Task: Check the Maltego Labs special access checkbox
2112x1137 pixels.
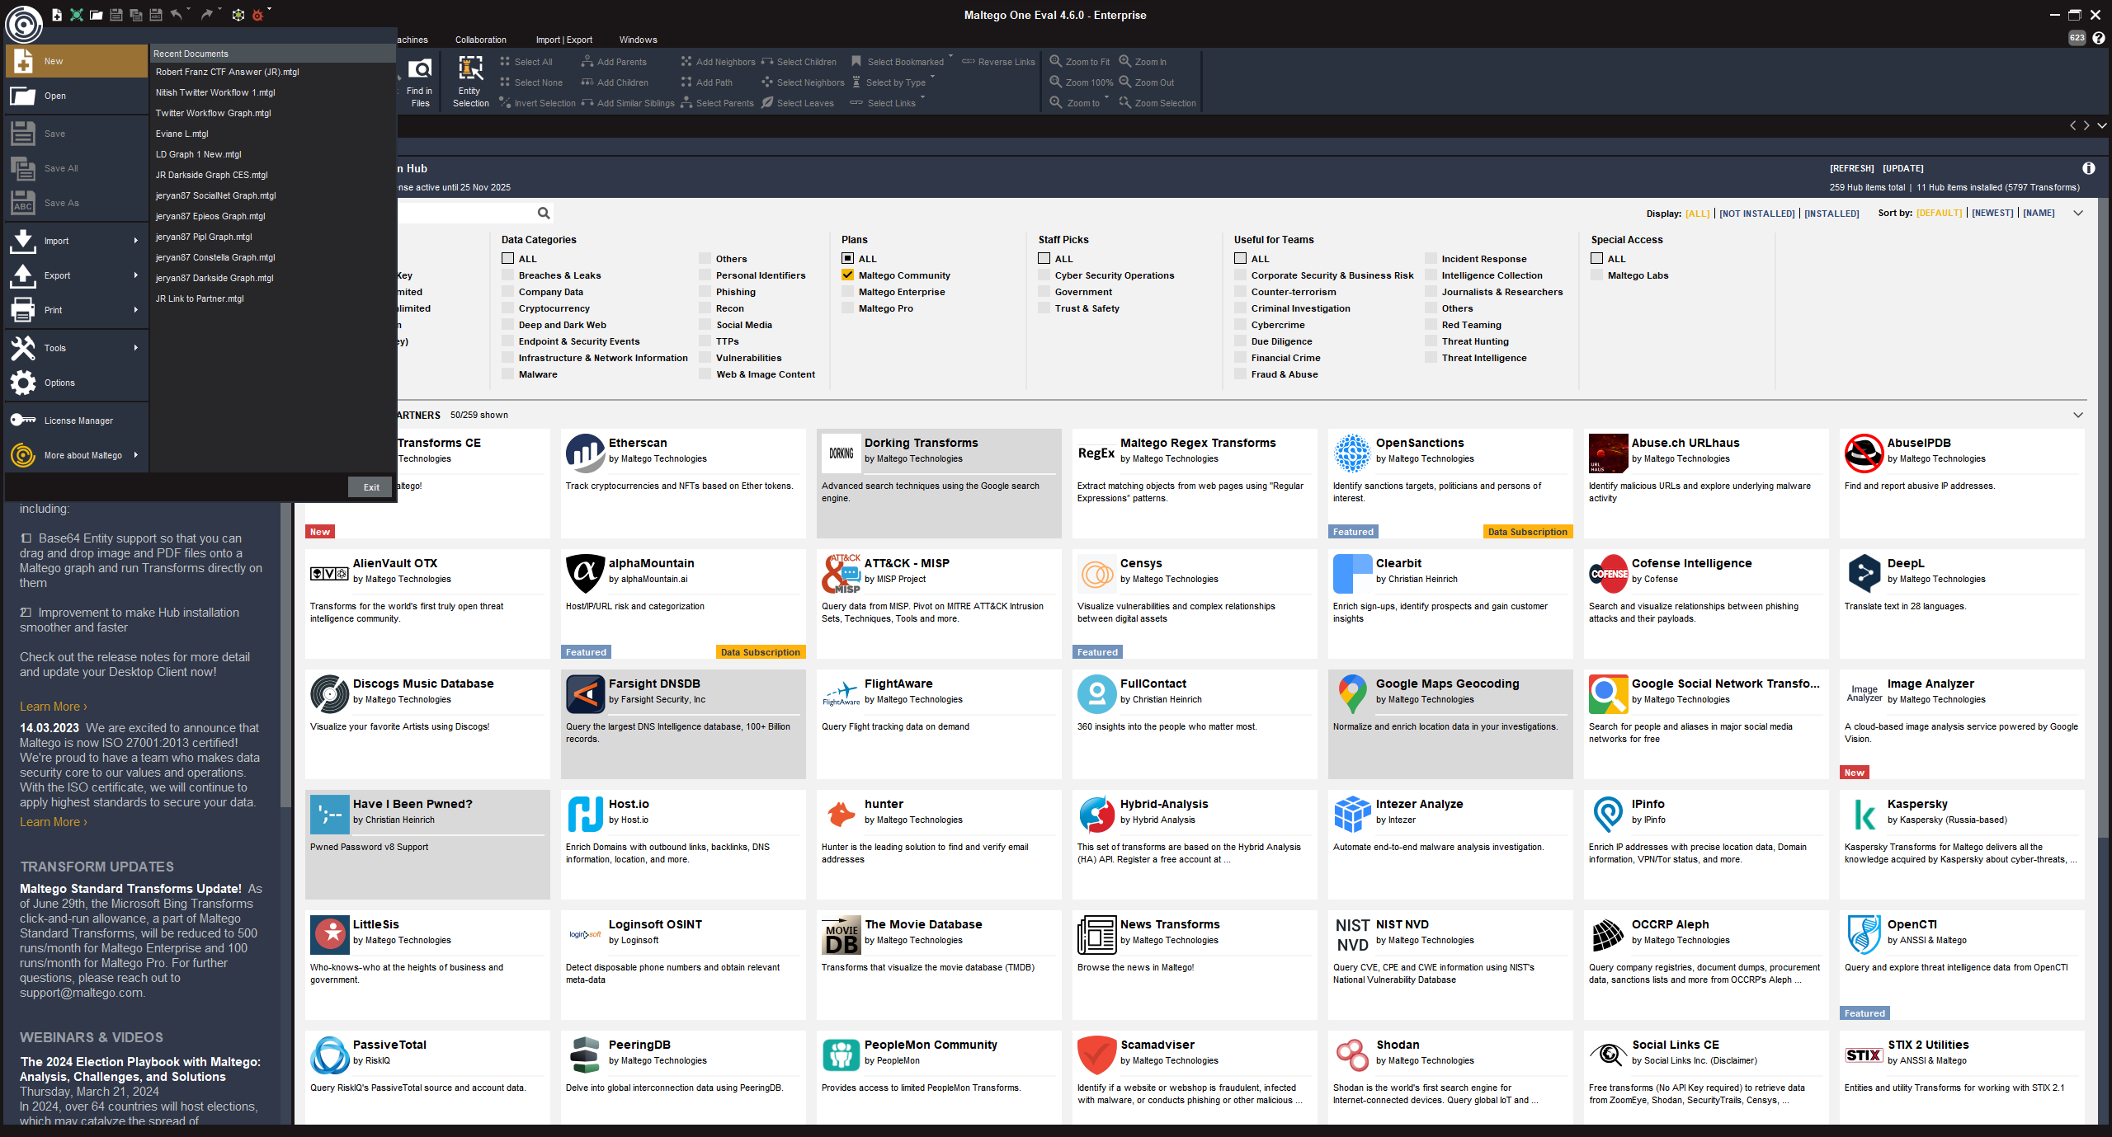Action: point(1596,275)
